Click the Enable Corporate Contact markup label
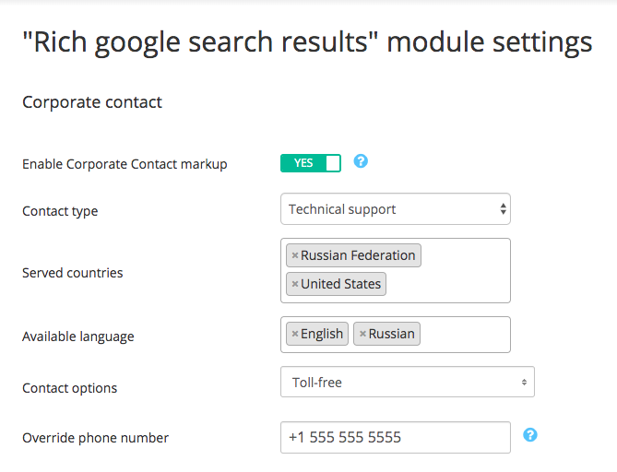 point(125,164)
